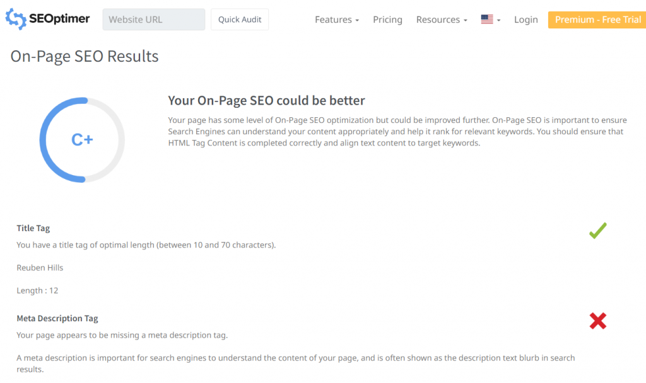
Task: Click the Premium - Free Trial button
Action: click(x=596, y=19)
